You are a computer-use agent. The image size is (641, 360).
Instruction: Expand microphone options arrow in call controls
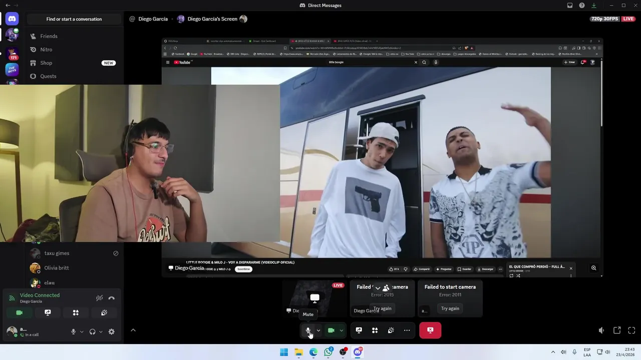coord(318,330)
